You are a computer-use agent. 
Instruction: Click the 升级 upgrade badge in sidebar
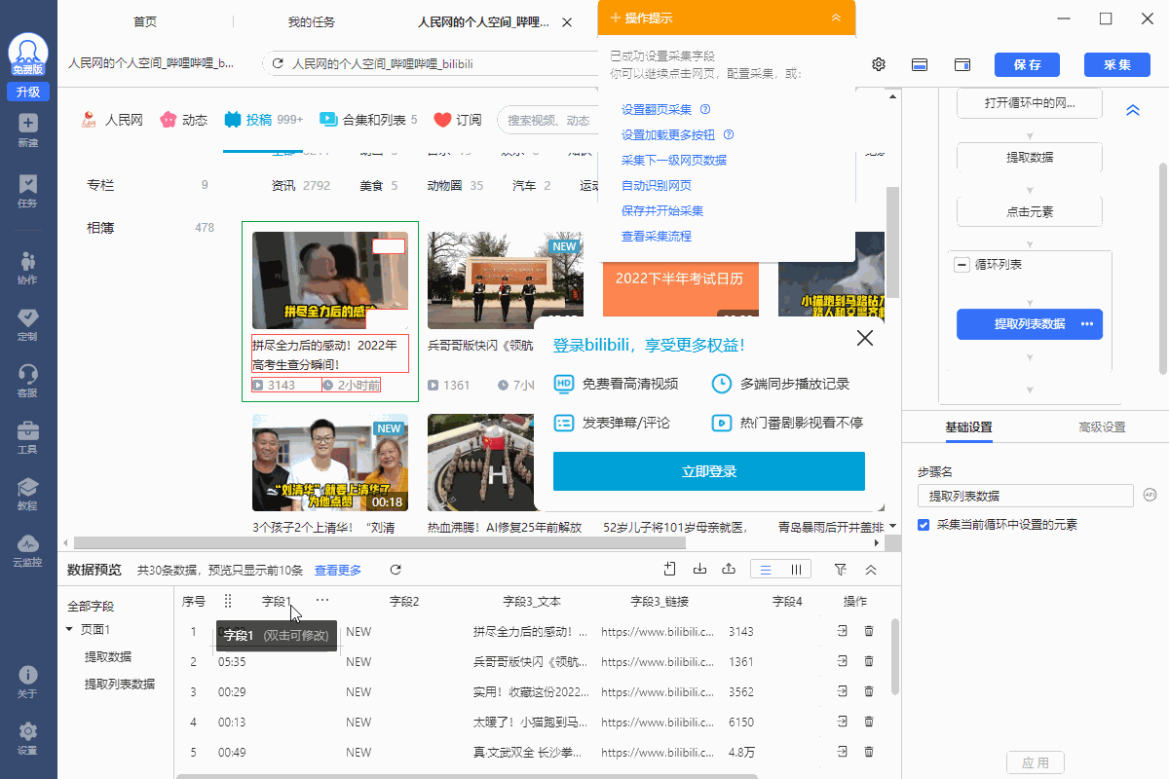pos(28,92)
